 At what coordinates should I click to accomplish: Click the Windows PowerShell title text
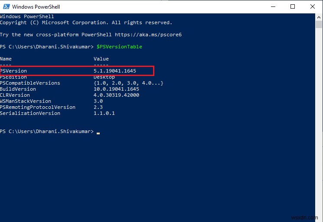click(x=36, y=7)
